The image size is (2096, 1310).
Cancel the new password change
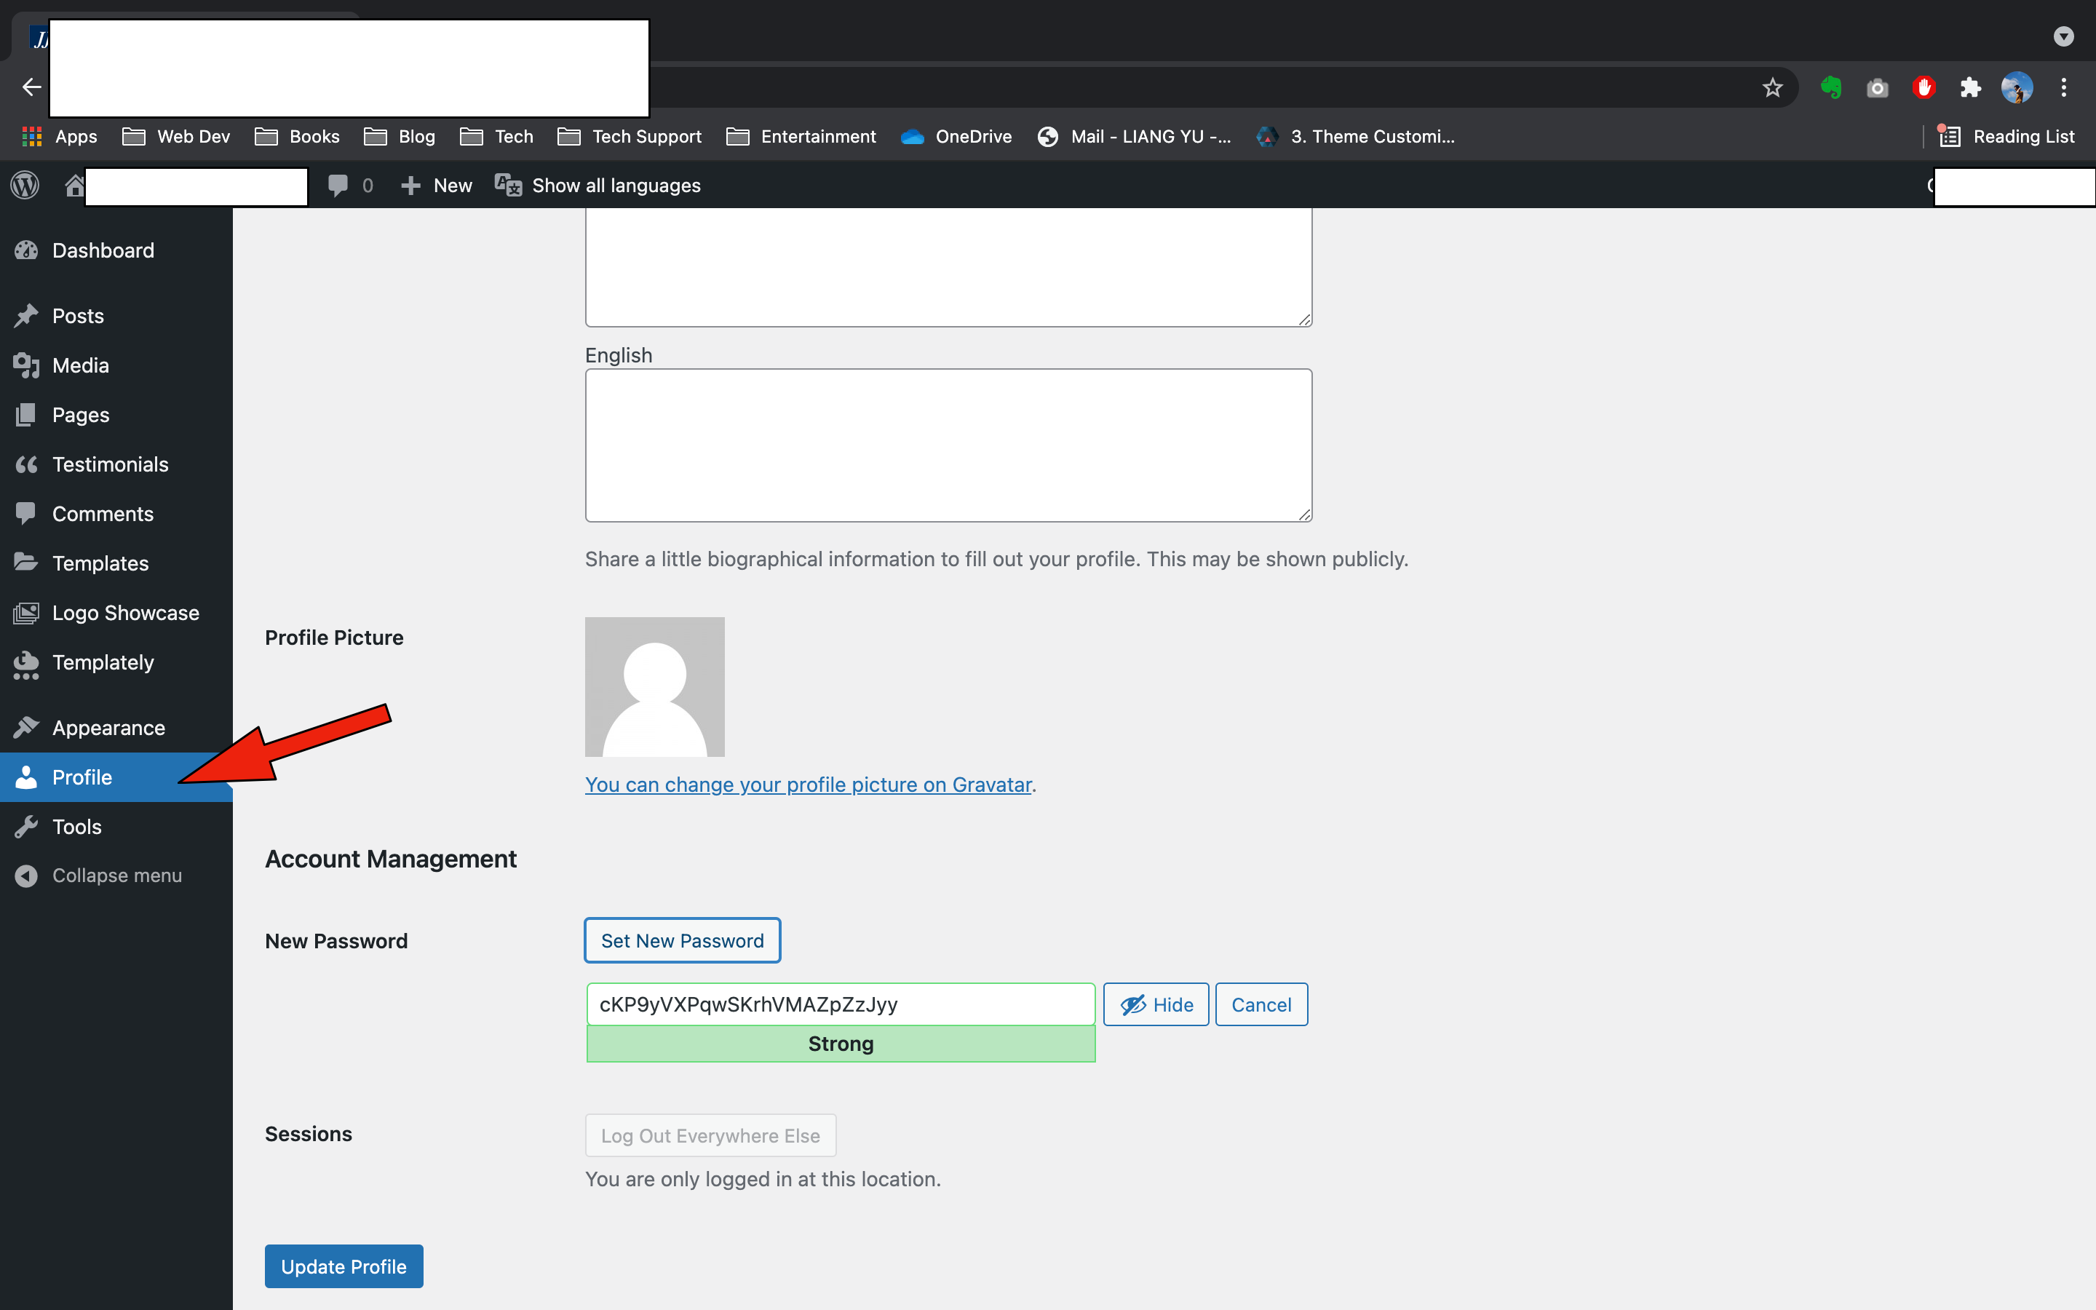1261,1004
